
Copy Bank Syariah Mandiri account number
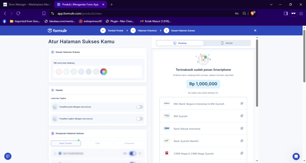point(241,141)
